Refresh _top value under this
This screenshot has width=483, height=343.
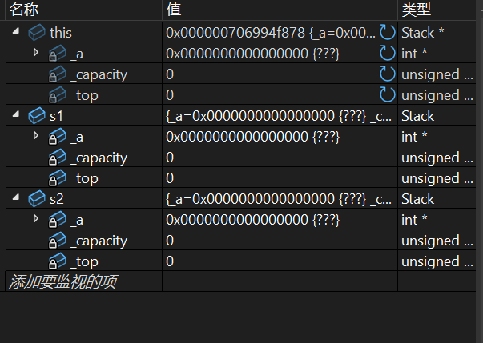click(387, 94)
